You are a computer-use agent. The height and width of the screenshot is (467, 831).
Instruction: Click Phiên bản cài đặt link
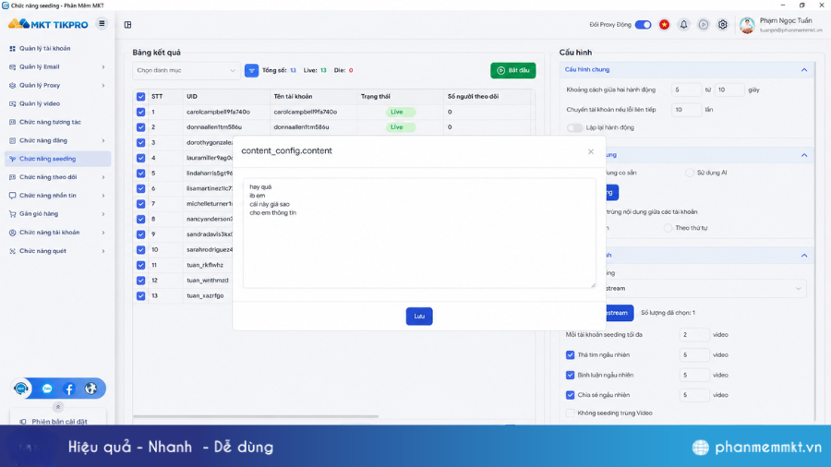tap(59, 422)
